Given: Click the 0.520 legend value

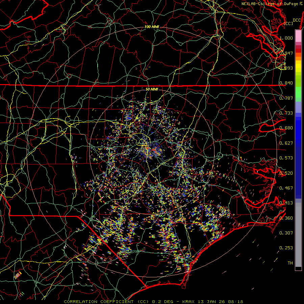Looking at the screenshot, I should [x=286, y=173].
